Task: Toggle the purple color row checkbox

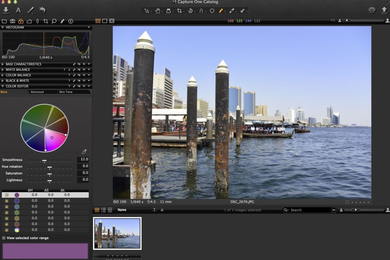Action: (6, 195)
